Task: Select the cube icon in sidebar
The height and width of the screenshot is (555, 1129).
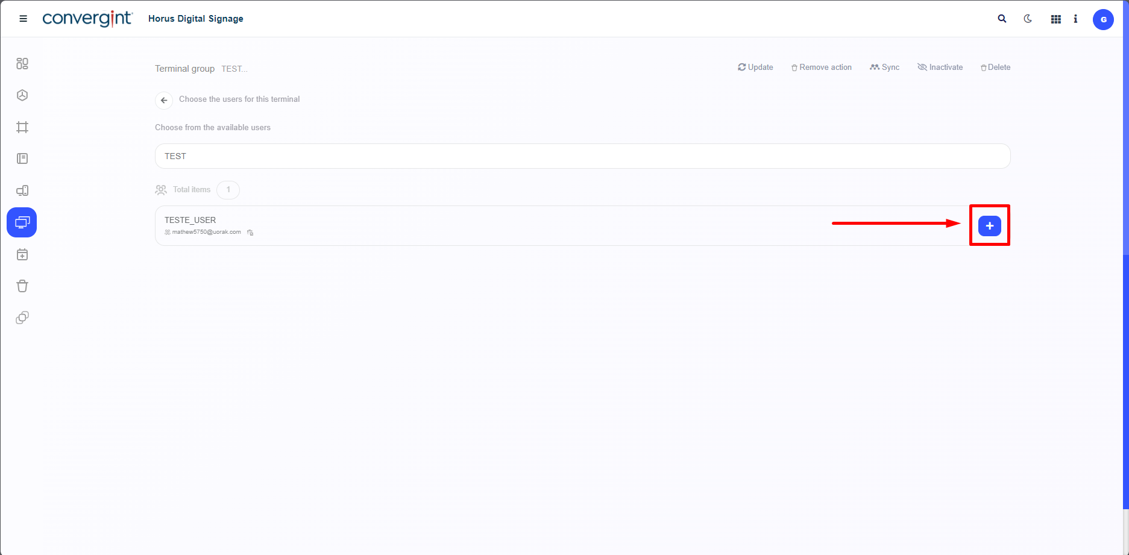Action: (x=22, y=95)
